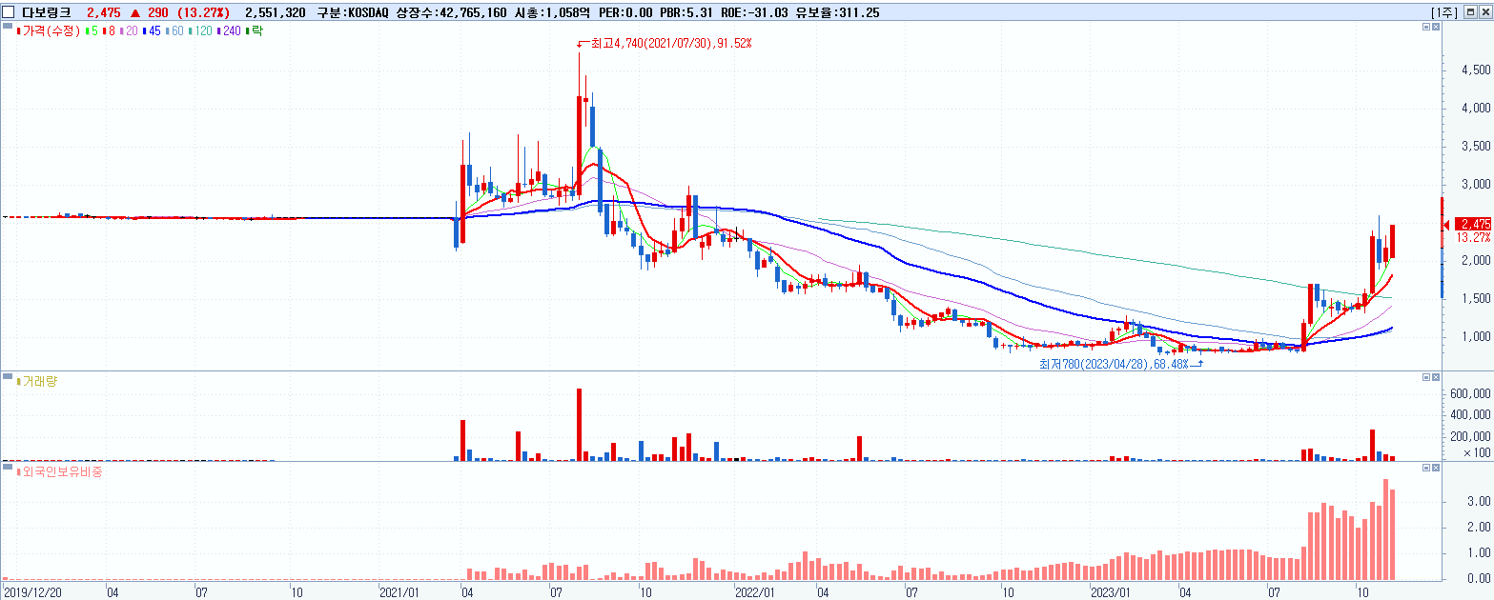Screen dimensions: 1494x600
Task: Click the close icon of the 거래량 volume panel
Action: click(1438, 378)
